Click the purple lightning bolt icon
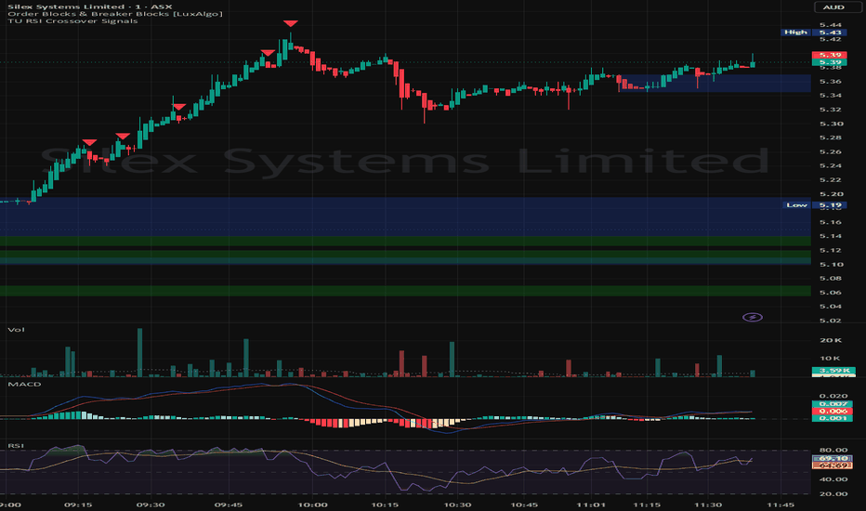Image resolution: width=866 pixels, height=511 pixels. (753, 317)
